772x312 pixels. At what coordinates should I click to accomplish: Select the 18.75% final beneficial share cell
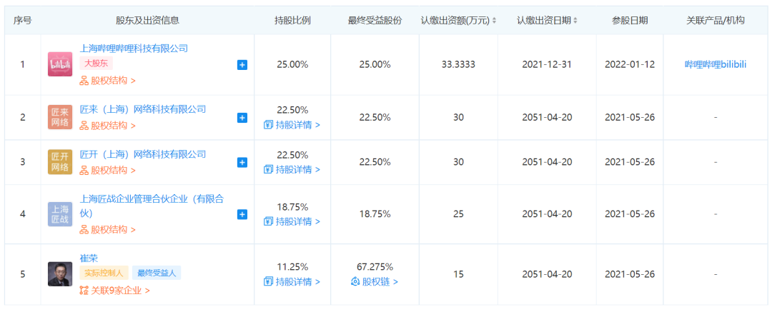(375, 214)
